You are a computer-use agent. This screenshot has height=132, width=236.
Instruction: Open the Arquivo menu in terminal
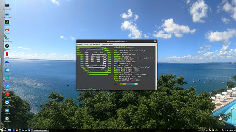click(x=80, y=45)
